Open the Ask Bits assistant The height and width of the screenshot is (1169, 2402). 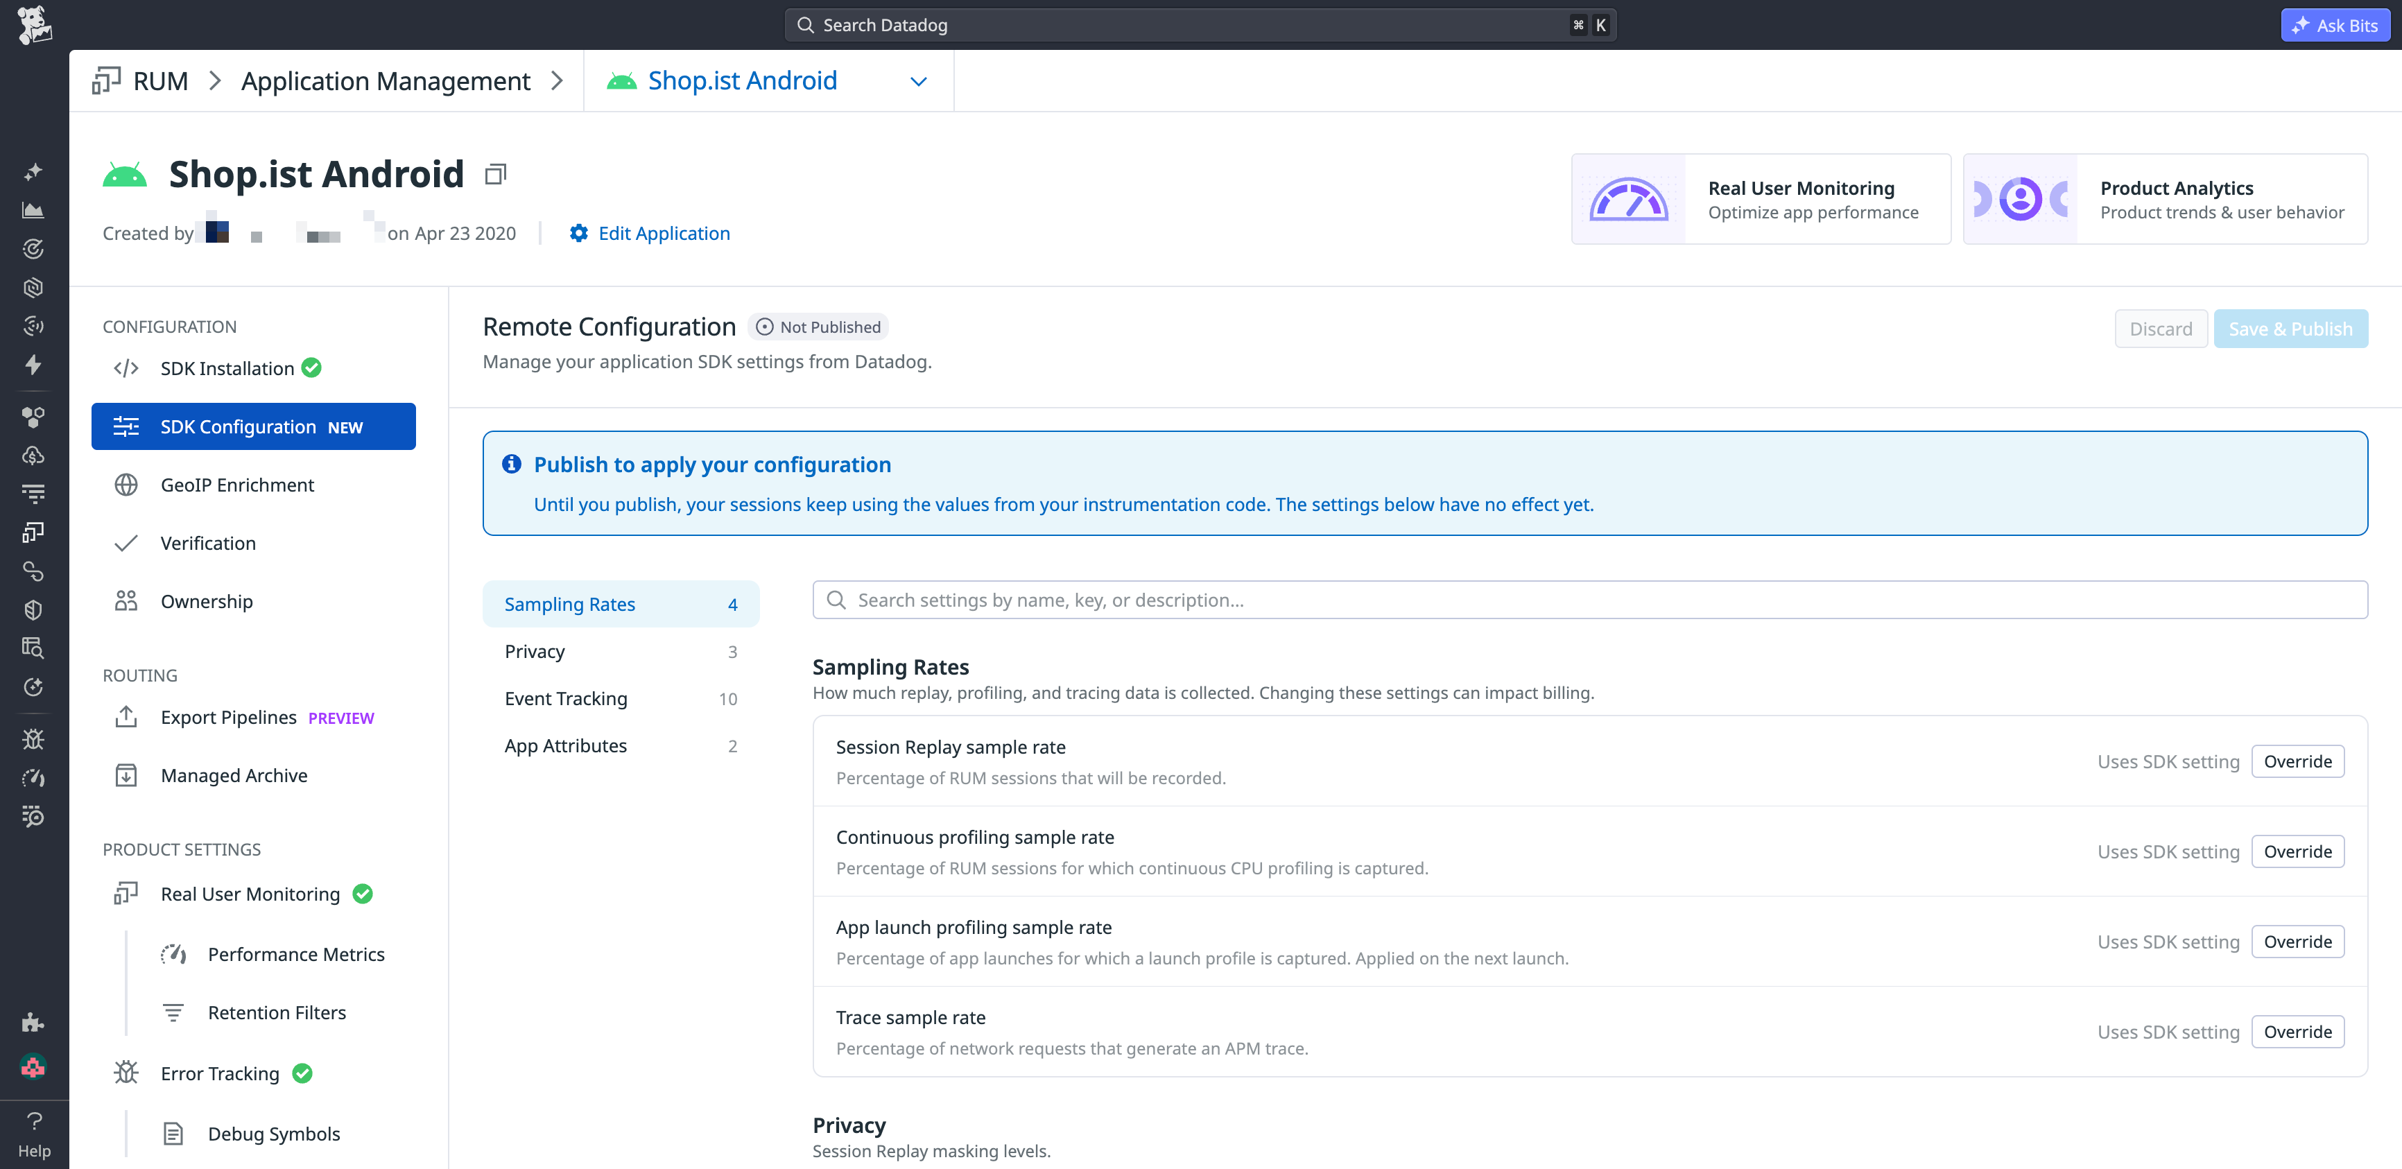pos(2335,25)
